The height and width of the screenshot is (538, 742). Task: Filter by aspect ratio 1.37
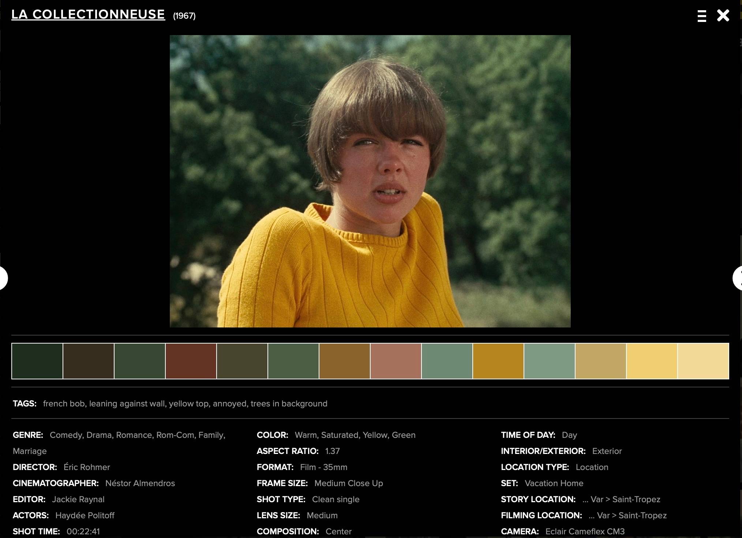click(x=333, y=451)
